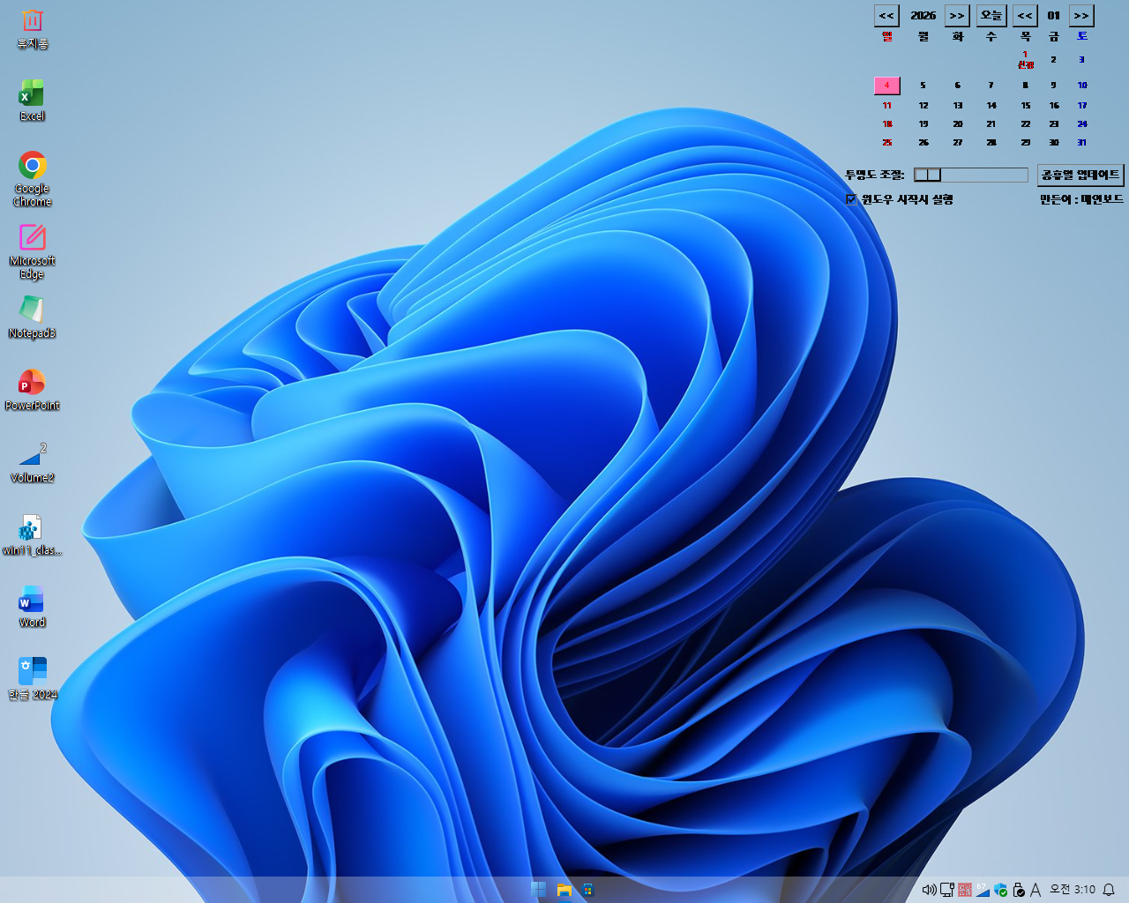This screenshot has height=903, width=1129.
Task: Open the notification bell icon
Action: click(1110, 890)
